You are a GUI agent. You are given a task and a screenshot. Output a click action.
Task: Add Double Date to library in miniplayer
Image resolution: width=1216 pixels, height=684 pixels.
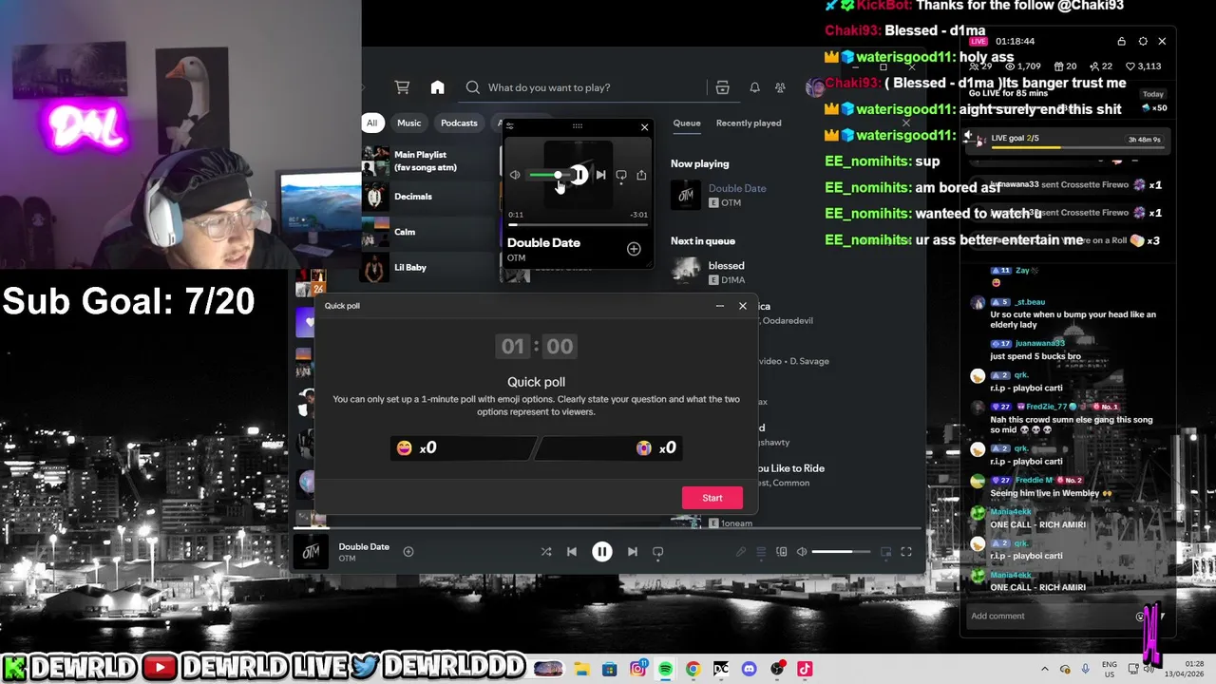pyautogui.click(x=634, y=249)
